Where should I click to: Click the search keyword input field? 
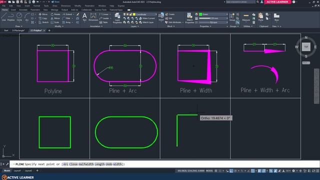tap(240, 2)
